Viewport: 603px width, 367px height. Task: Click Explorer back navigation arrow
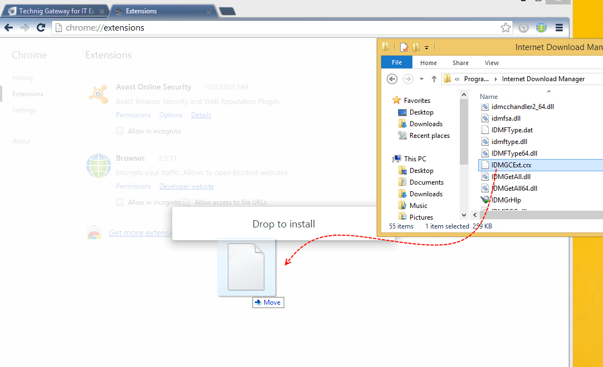click(x=392, y=79)
